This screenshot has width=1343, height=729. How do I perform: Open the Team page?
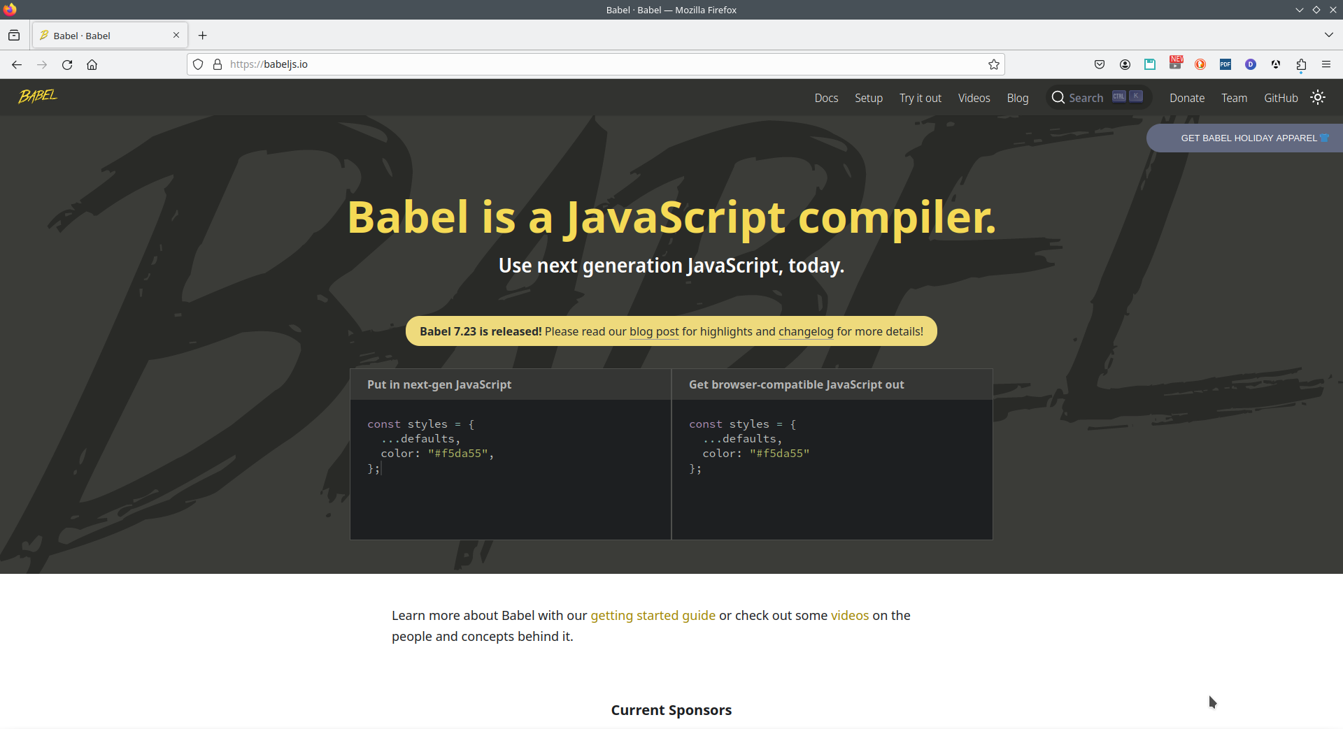click(x=1235, y=98)
